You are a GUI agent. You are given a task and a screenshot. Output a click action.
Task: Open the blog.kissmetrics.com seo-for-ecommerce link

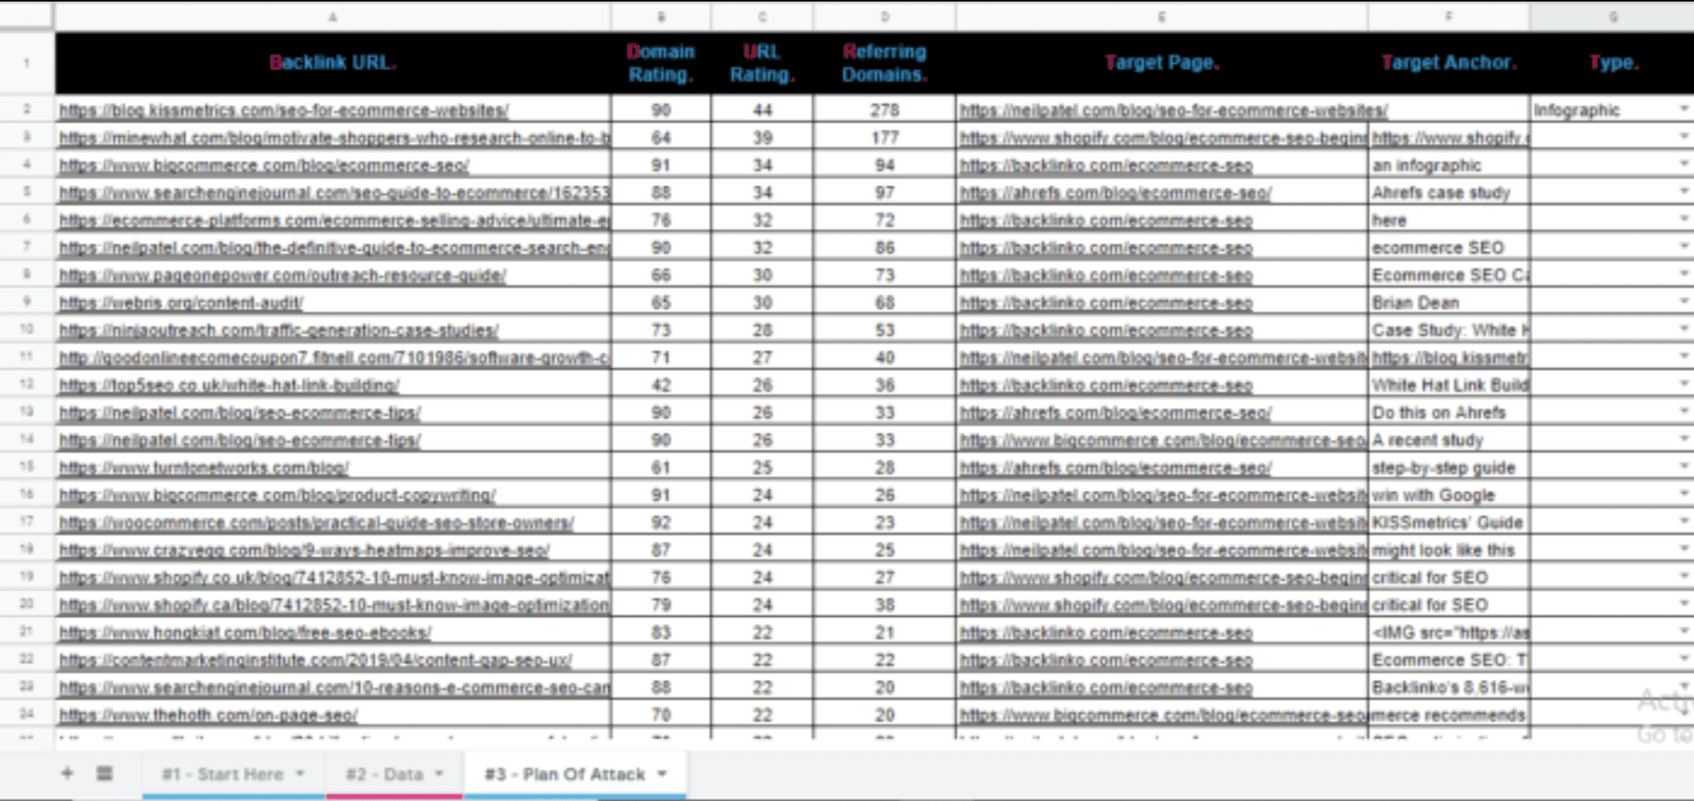(283, 110)
